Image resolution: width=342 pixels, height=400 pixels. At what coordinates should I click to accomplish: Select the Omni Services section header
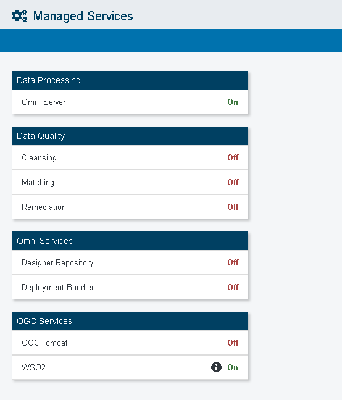point(130,241)
